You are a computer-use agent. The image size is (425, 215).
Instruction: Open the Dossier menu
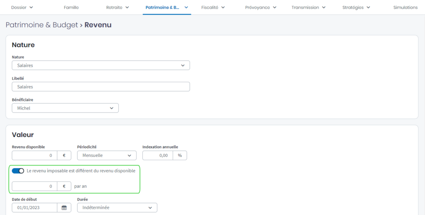point(22,7)
